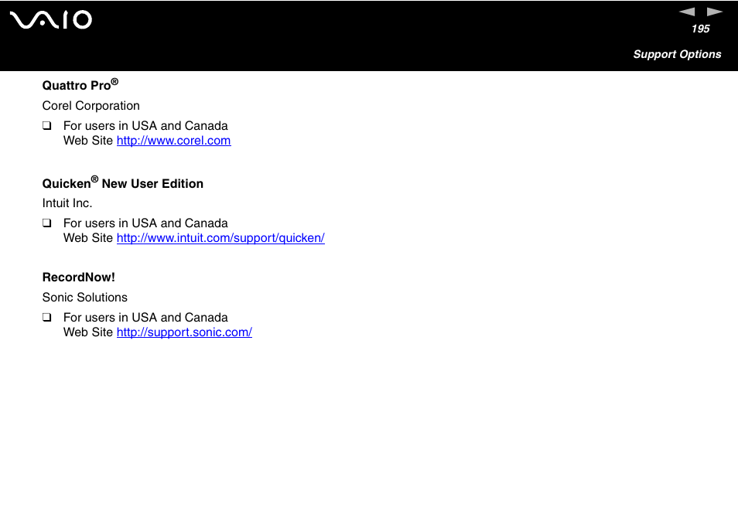Image resolution: width=738 pixels, height=521 pixels.
Task: Click 'For users in USA and Canada' under Intuit
Action: (145, 223)
